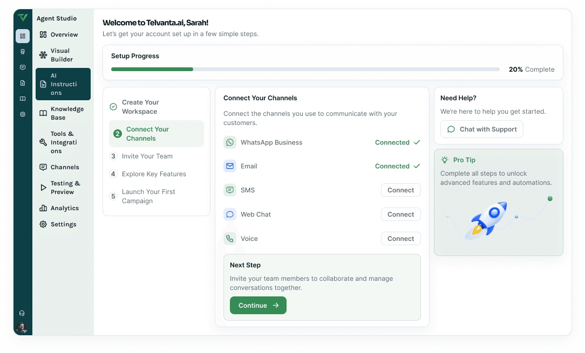
Task: Open Tools & Integrations section
Action: [x=63, y=142]
